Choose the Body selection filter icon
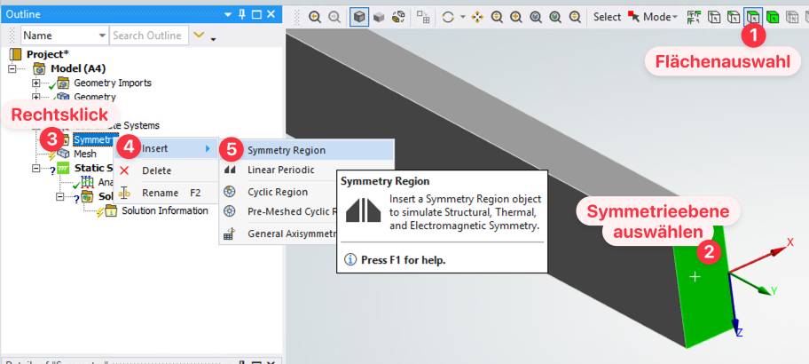This screenshot has height=364, width=809. [772, 17]
